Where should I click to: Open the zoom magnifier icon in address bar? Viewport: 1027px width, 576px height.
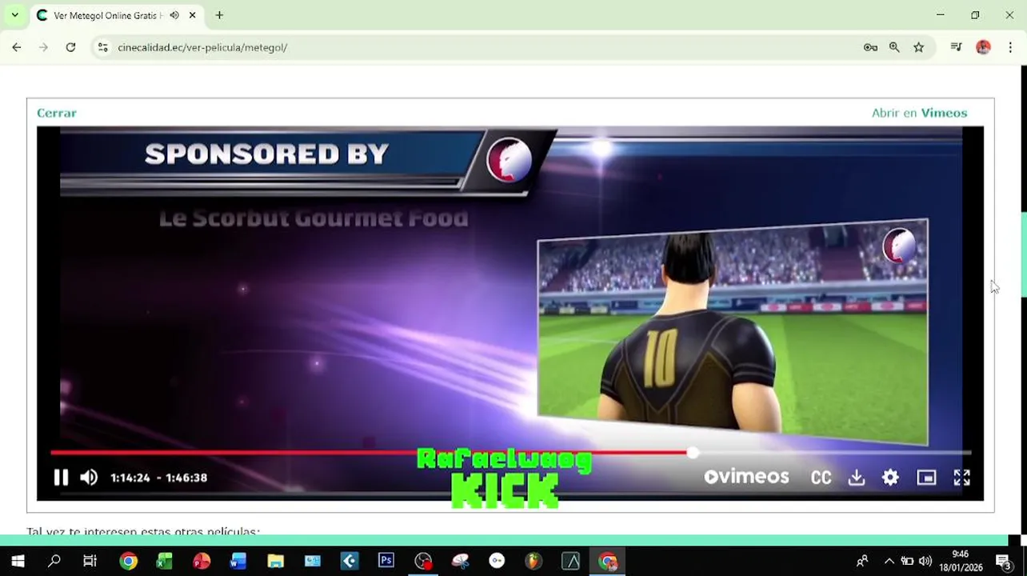(x=894, y=47)
